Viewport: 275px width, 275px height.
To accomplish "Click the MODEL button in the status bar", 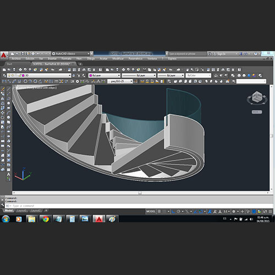I will click(x=151, y=211).
